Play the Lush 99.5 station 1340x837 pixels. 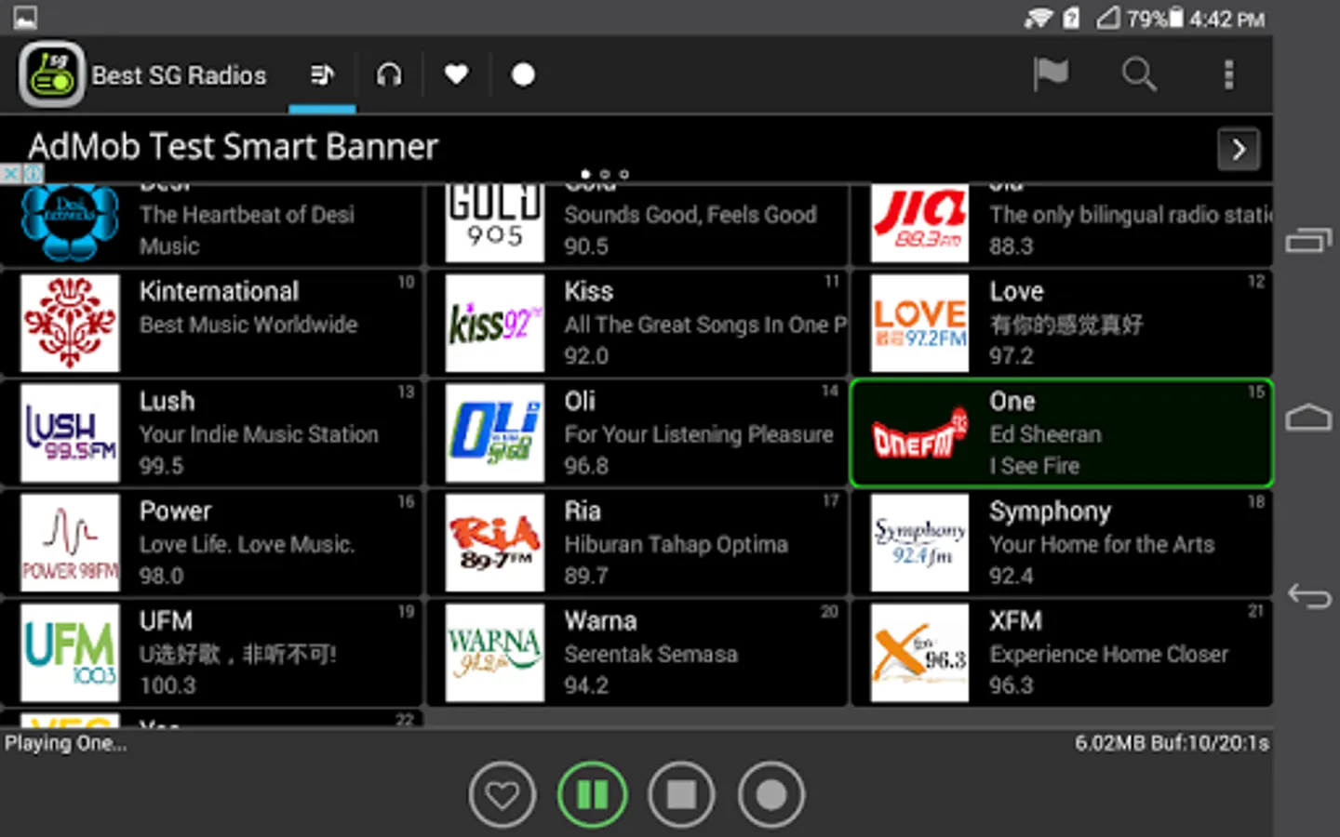[211, 432]
